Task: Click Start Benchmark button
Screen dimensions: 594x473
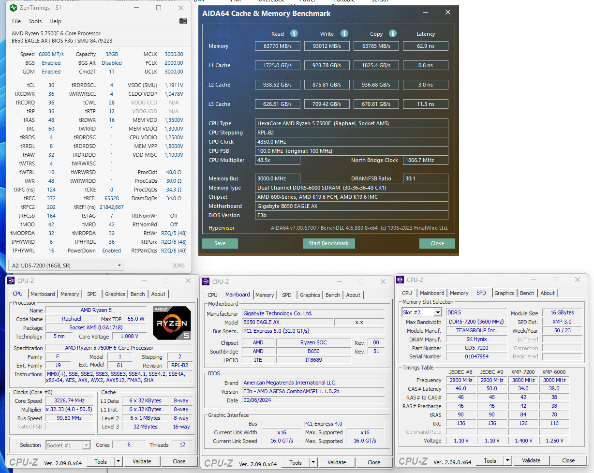Action: pyautogui.click(x=329, y=243)
